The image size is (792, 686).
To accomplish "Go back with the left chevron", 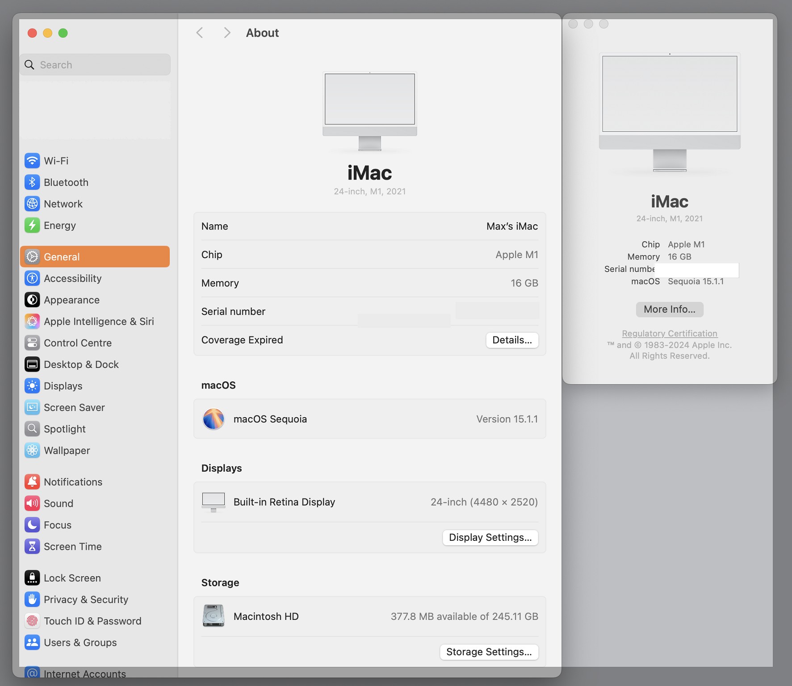I will click(200, 33).
